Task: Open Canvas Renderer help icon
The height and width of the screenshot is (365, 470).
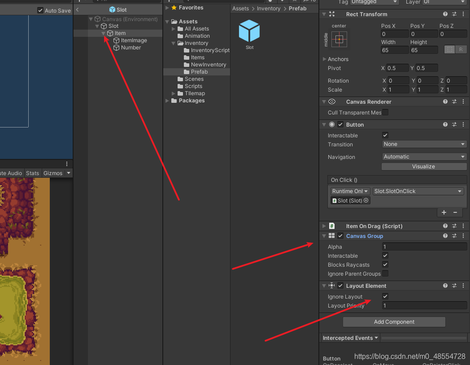Action: click(445, 102)
